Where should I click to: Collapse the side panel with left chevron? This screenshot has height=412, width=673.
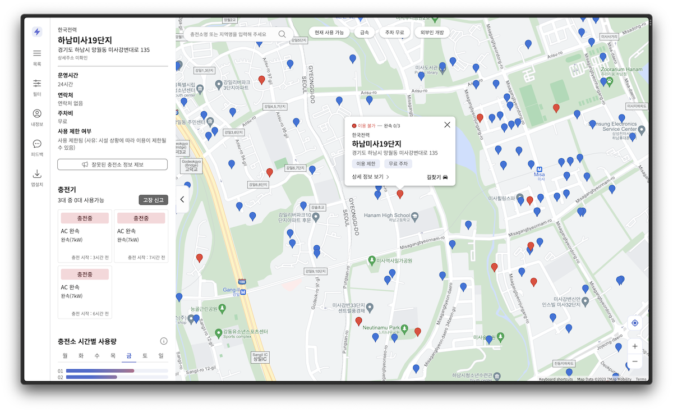tap(182, 199)
